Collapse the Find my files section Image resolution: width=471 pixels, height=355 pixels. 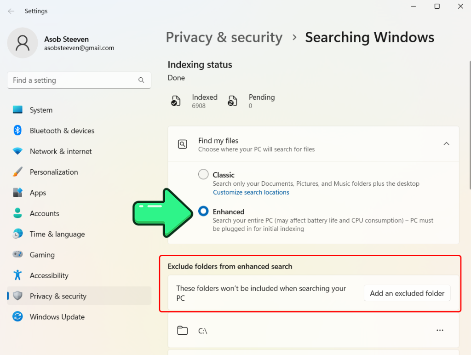446,143
